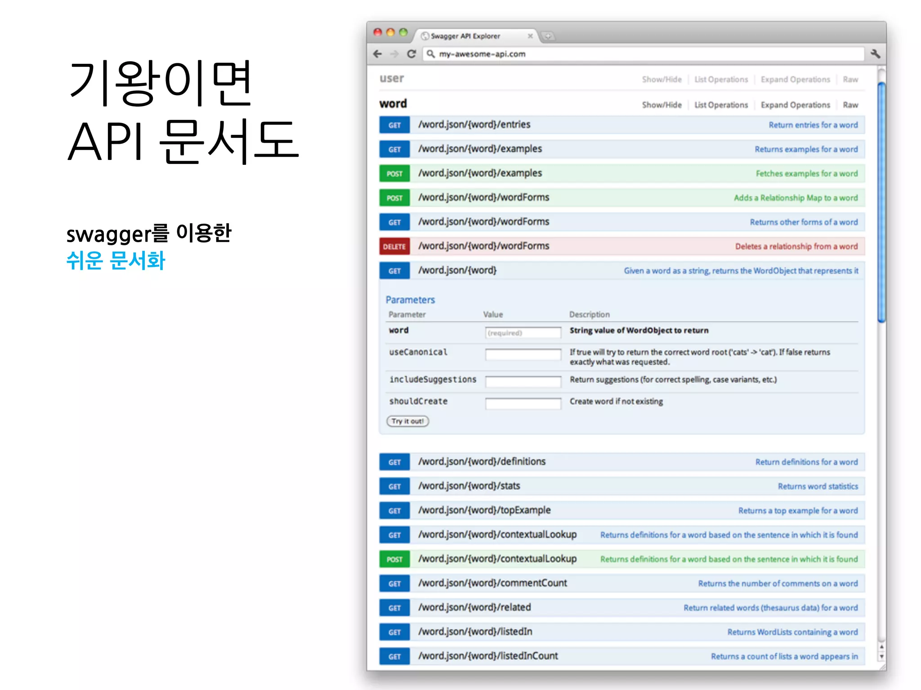921x690 pixels.
Task: Click the page vertical scrollbar thumb
Action: 881,202
